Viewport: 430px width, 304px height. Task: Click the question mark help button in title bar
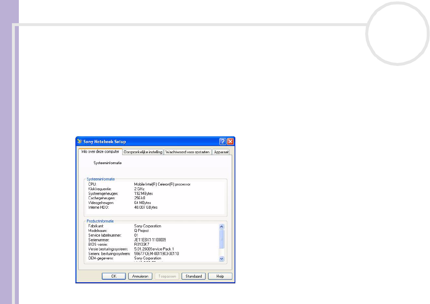click(x=223, y=141)
